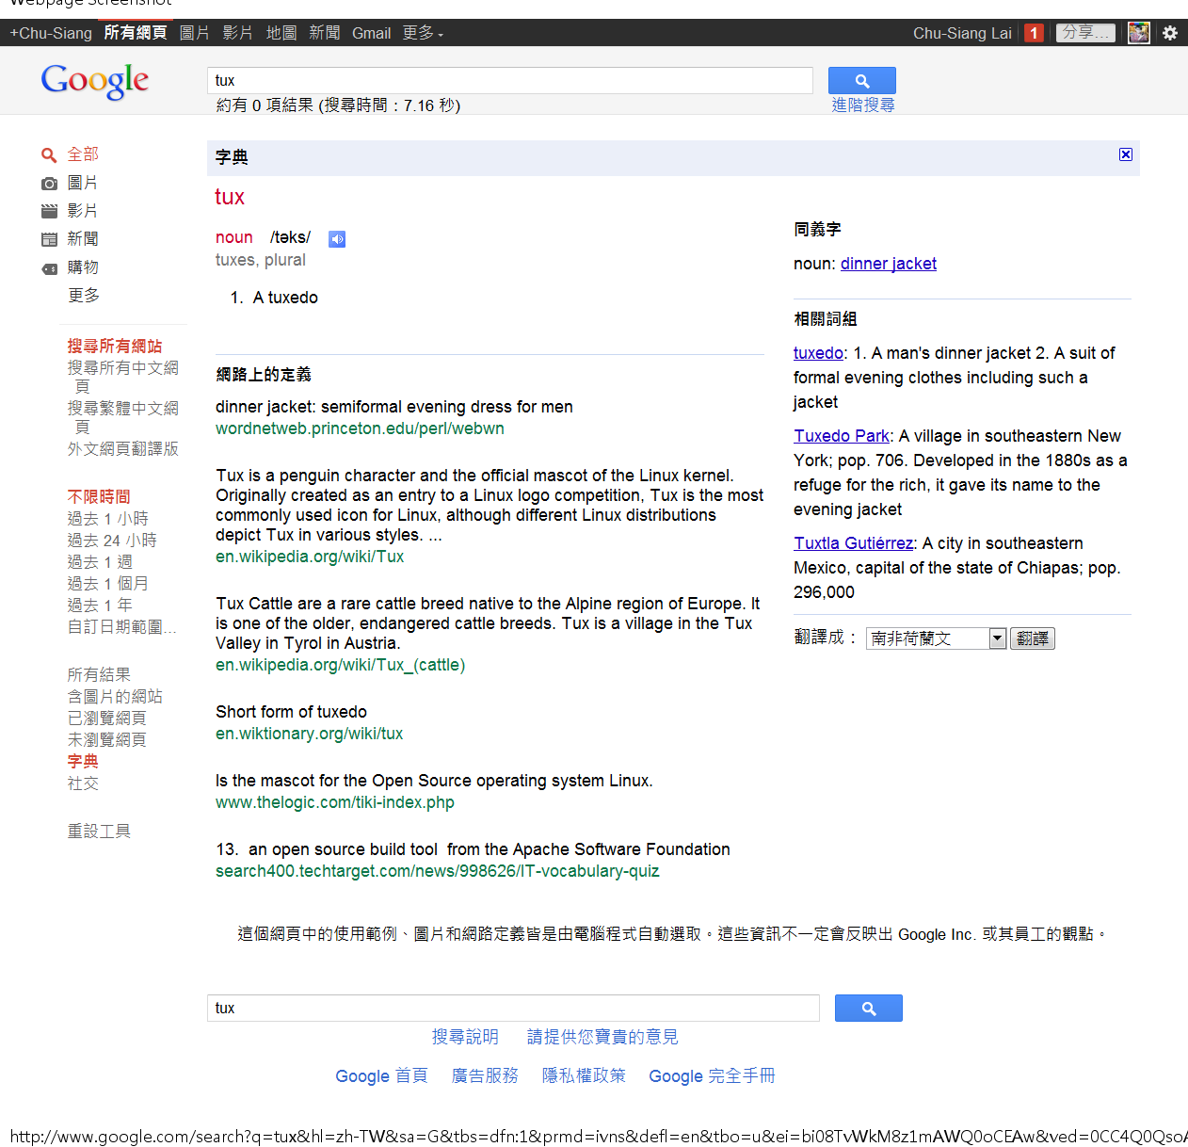Open Google 首頁 footer link
The height and width of the screenshot is (1147, 1188).
(381, 1075)
